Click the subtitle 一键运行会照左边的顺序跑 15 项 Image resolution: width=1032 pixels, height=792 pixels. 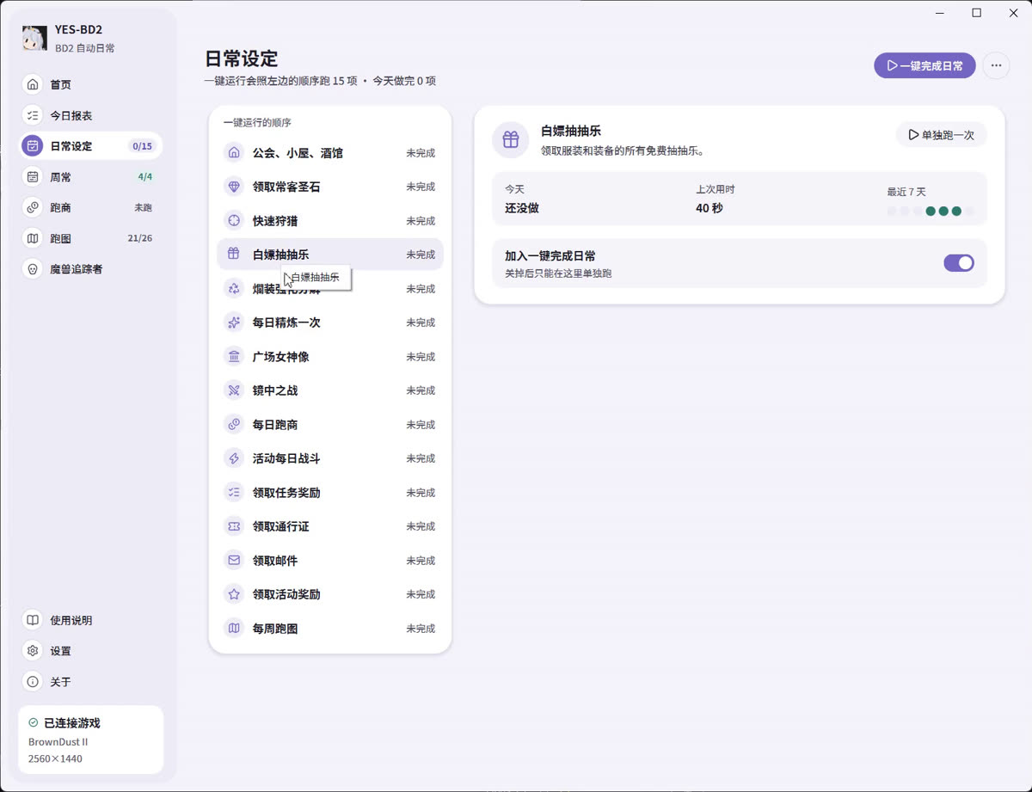point(281,81)
